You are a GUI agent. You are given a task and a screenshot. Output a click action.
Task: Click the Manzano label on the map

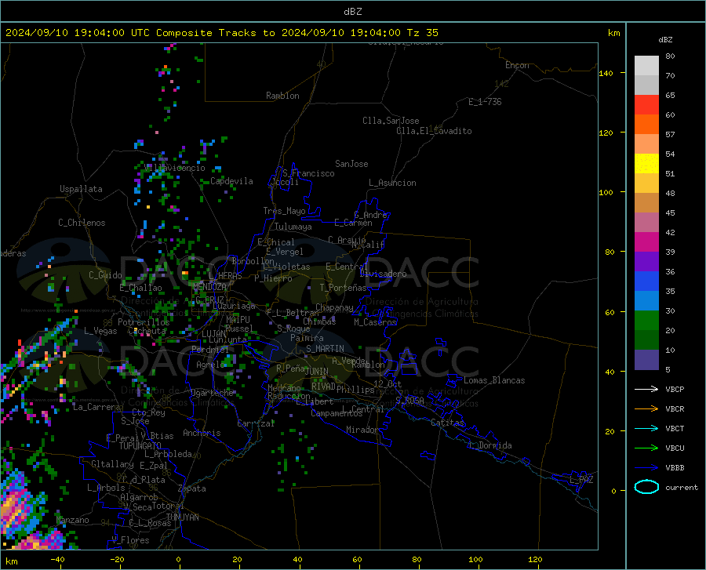pyautogui.click(x=72, y=520)
